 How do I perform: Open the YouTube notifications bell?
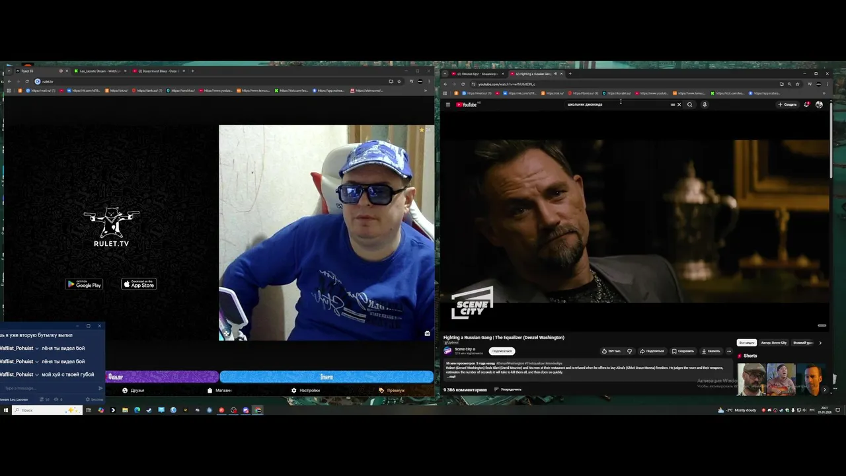click(x=806, y=104)
